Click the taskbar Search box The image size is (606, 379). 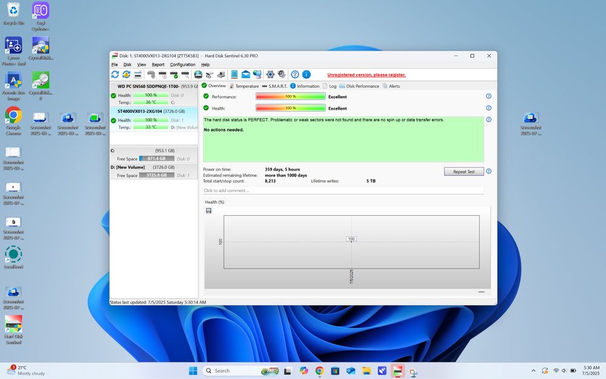pos(241,371)
